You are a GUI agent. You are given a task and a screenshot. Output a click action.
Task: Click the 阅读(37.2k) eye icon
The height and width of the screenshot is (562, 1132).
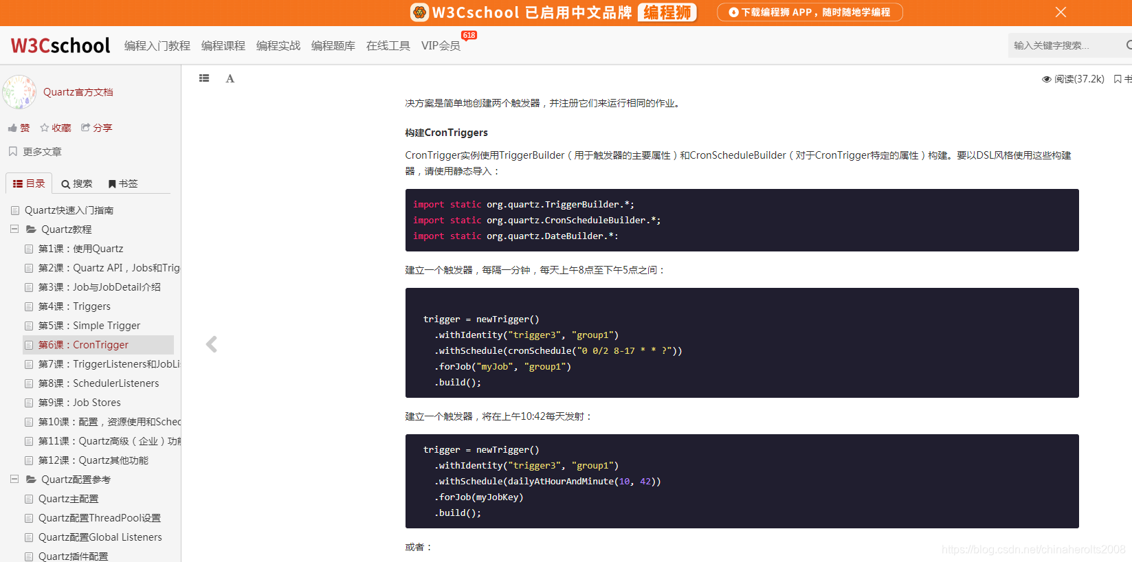1047,79
